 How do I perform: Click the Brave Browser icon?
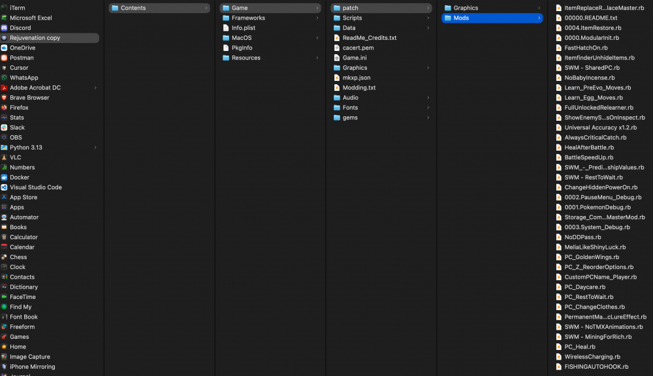[4, 98]
